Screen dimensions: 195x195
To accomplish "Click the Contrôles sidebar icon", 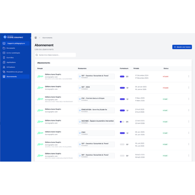I will click(x=4, y=57).
